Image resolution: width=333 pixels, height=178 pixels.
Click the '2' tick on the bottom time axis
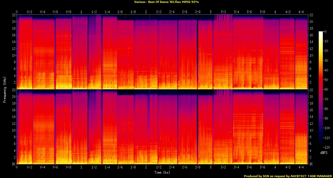pos(146,167)
